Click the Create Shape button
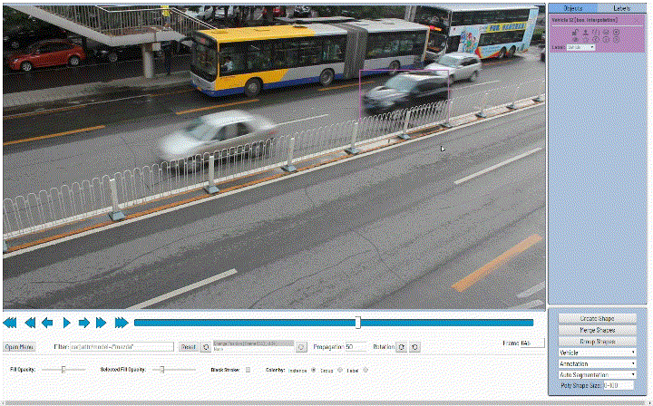This screenshot has height=406, width=653. [x=597, y=319]
